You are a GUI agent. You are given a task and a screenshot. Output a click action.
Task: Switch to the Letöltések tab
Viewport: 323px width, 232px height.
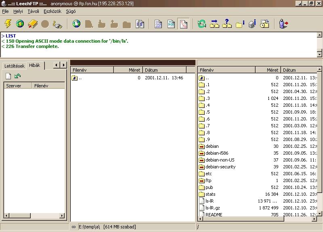15,66
